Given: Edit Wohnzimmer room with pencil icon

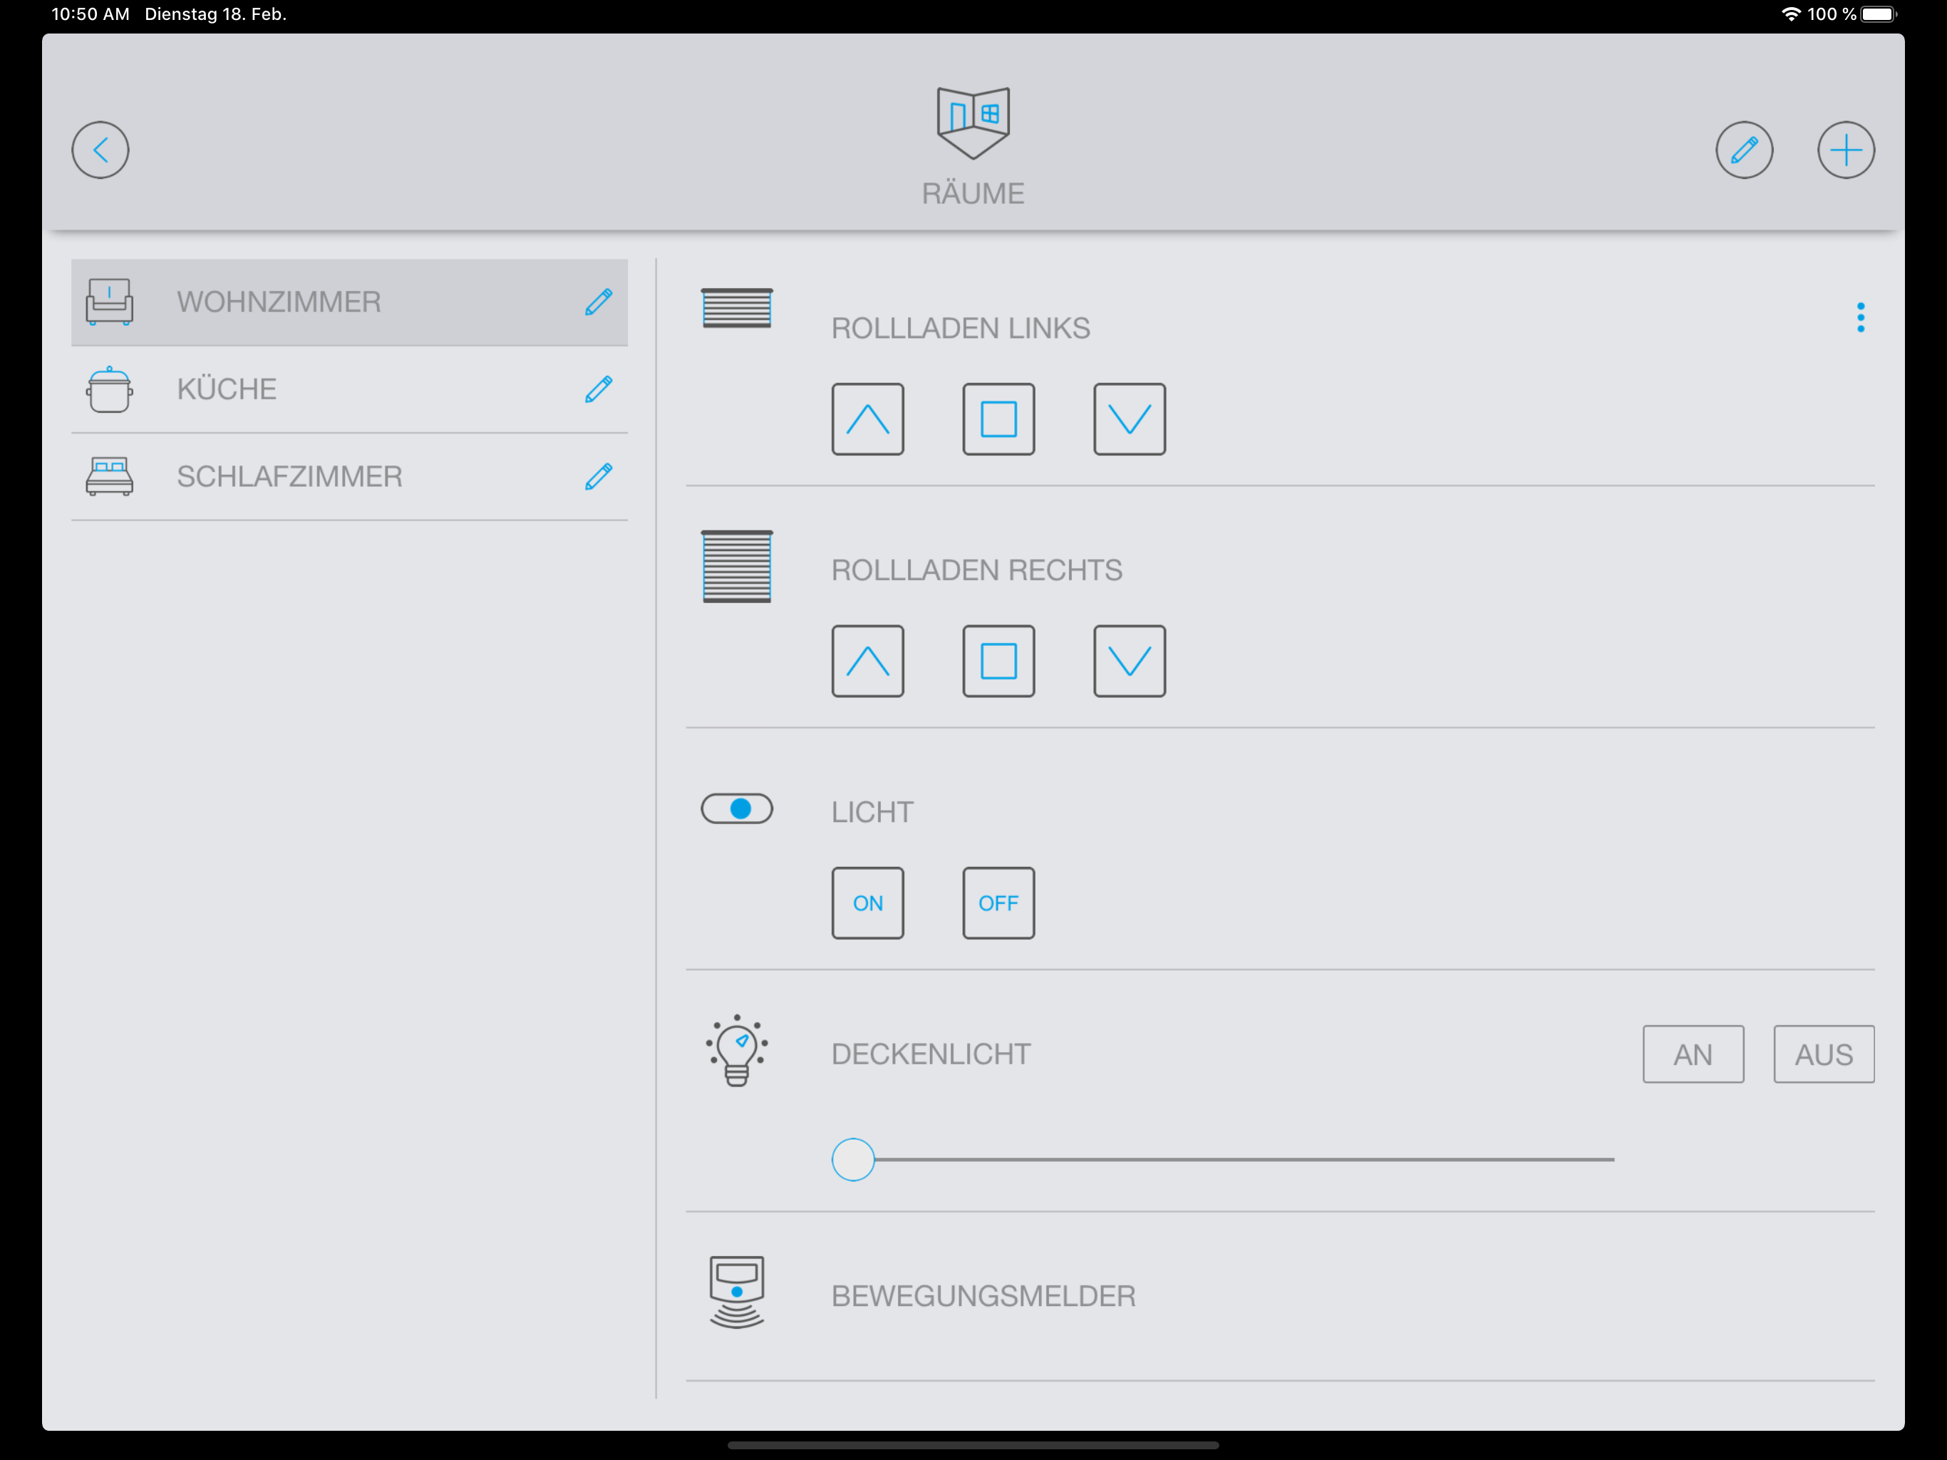Looking at the screenshot, I should coord(599,302).
